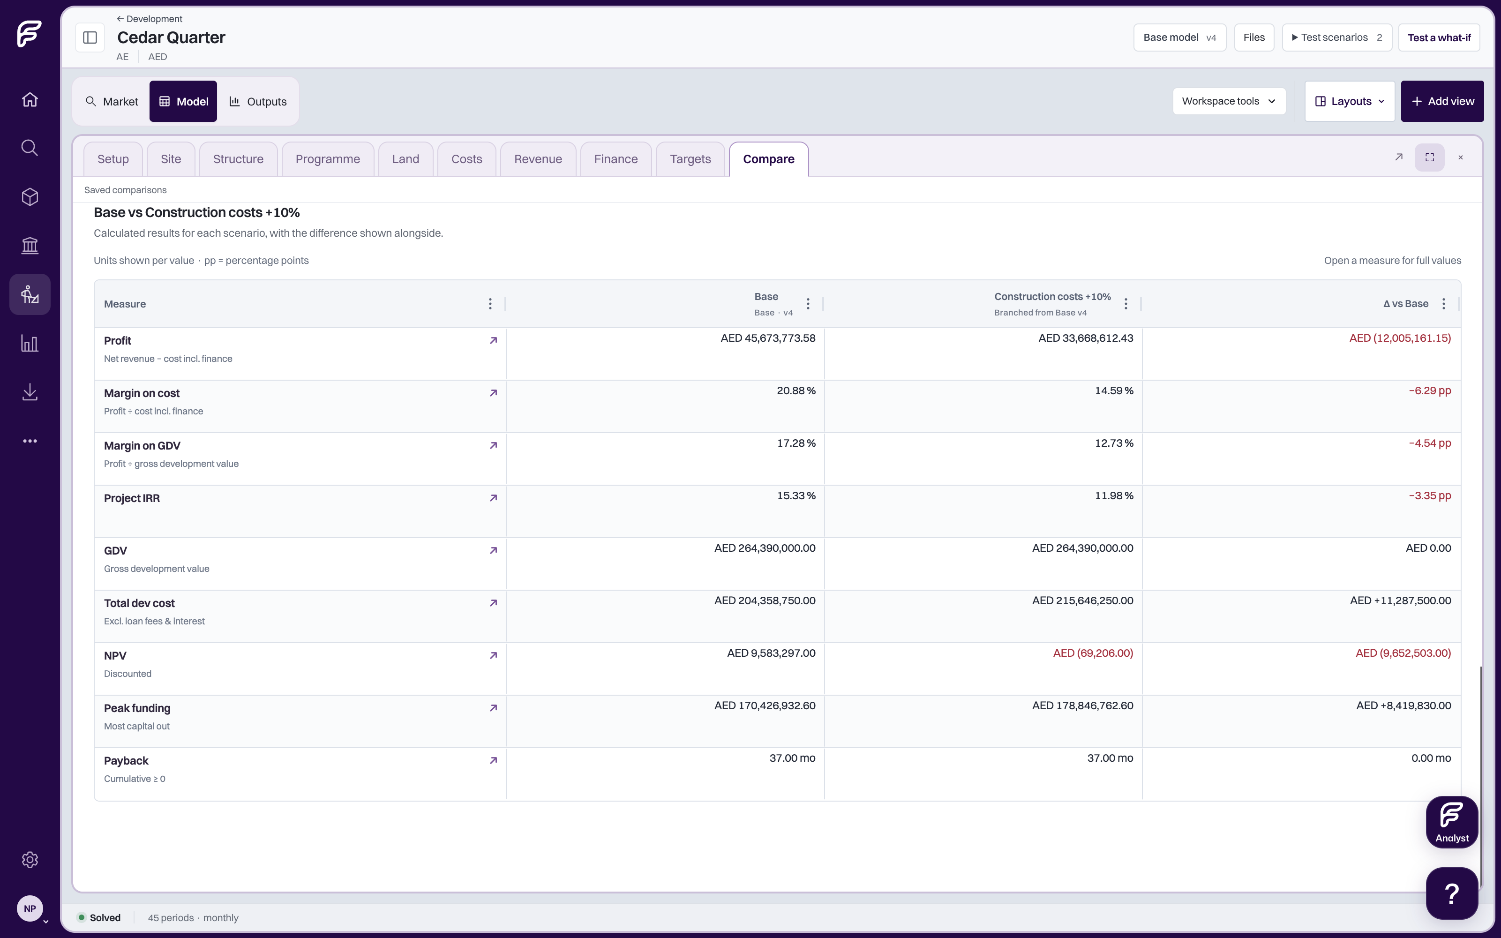
Task: Open the bank building icon in sidebar
Action: (x=30, y=246)
